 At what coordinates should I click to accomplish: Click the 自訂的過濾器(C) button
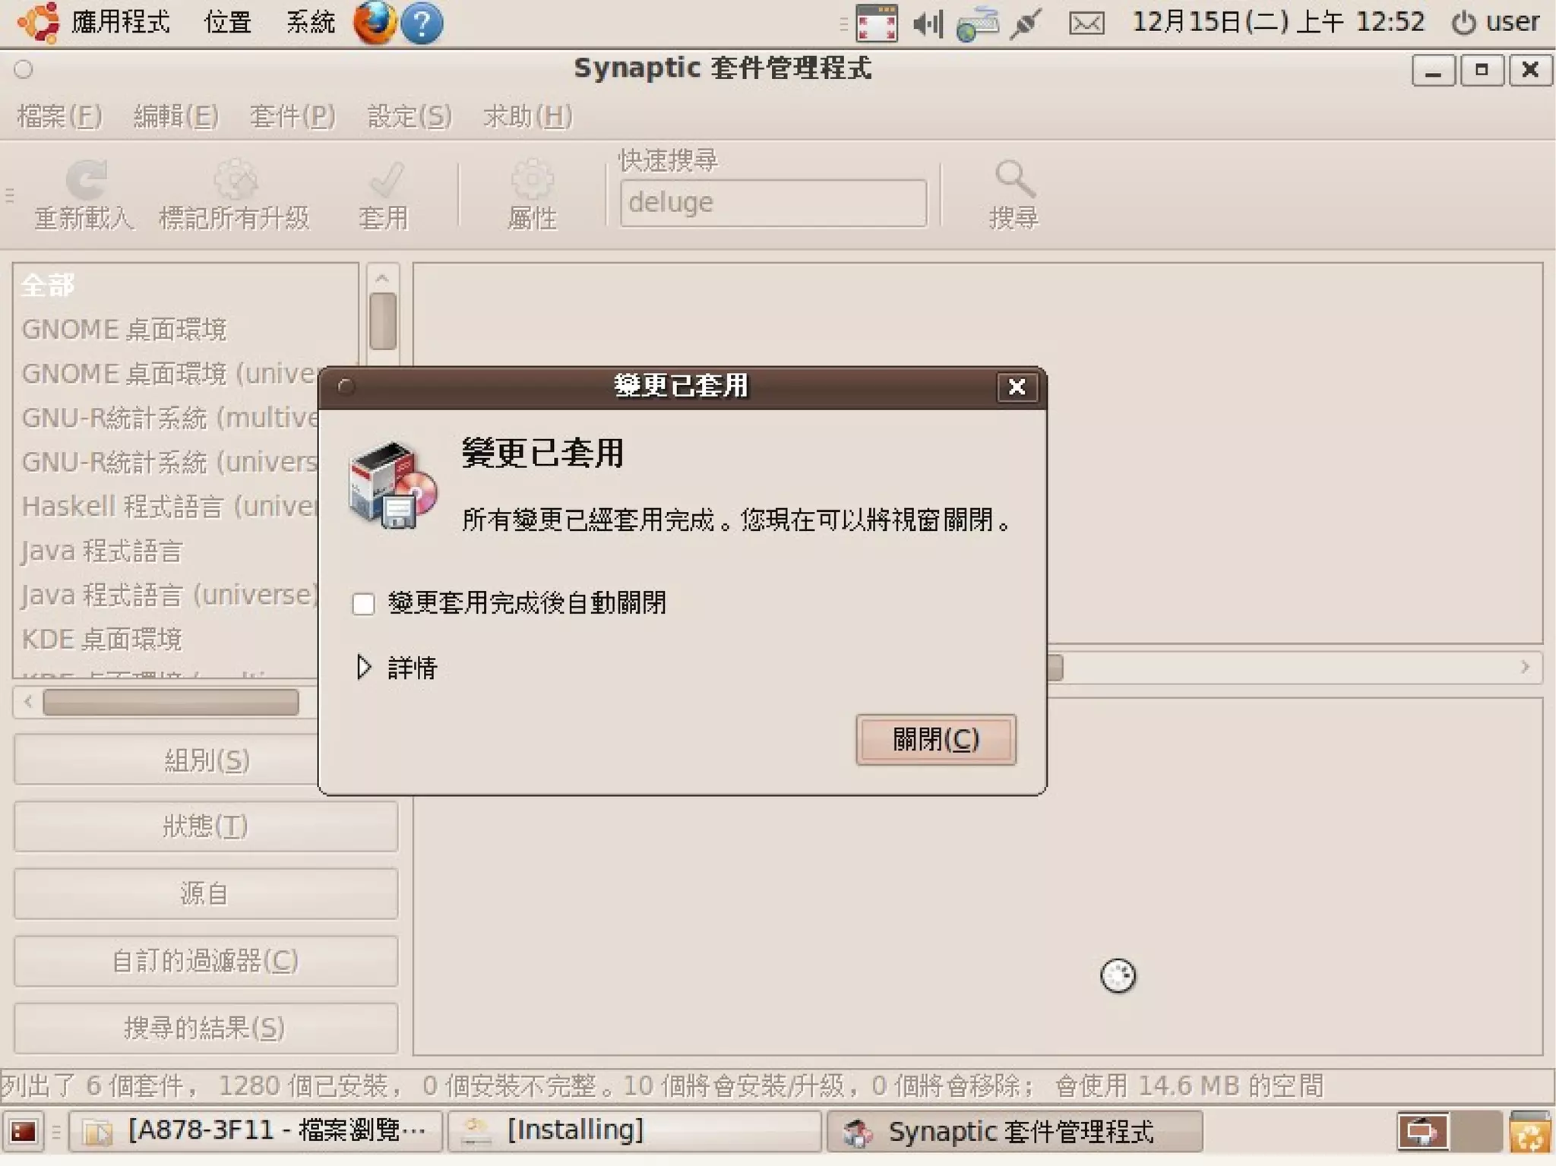coord(206,961)
